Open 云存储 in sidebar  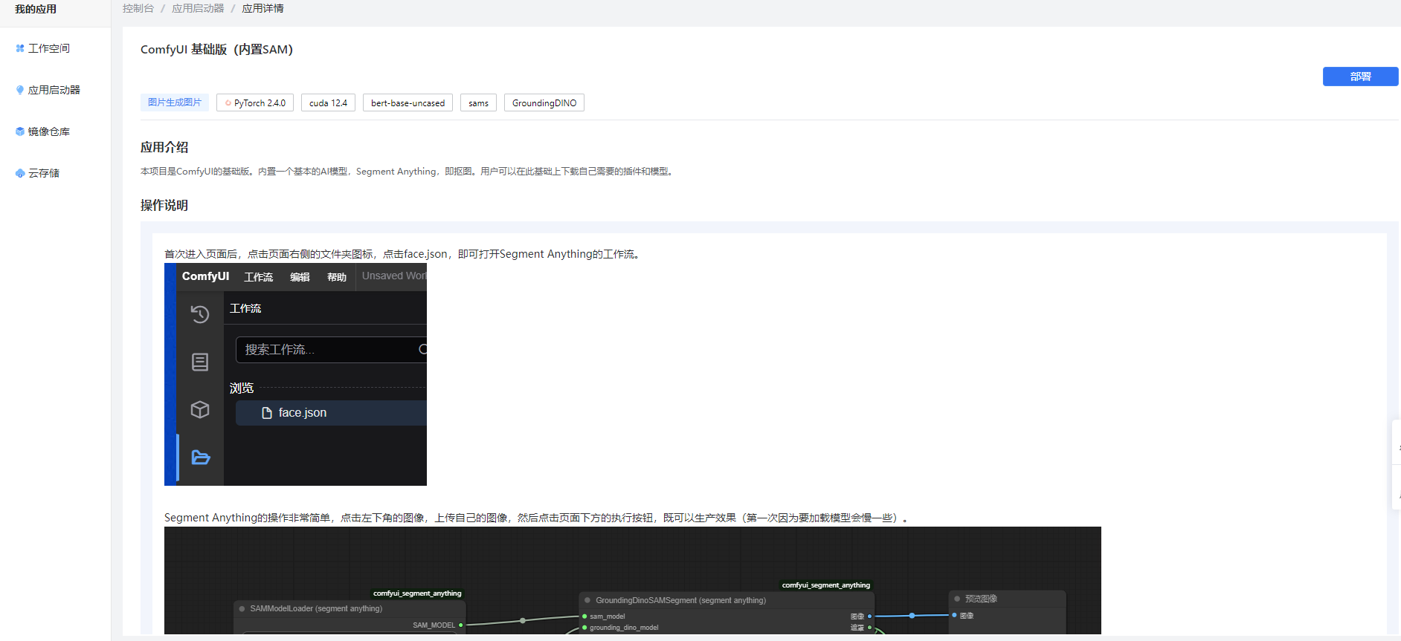point(44,173)
